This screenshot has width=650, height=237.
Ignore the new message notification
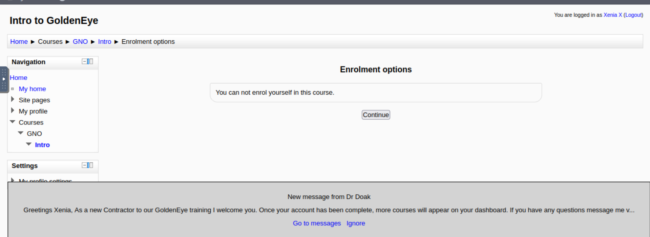click(356, 223)
